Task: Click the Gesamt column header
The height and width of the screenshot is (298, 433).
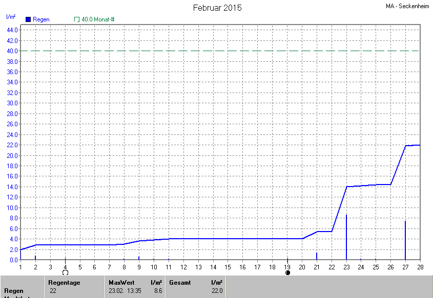Action: (179, 282)
